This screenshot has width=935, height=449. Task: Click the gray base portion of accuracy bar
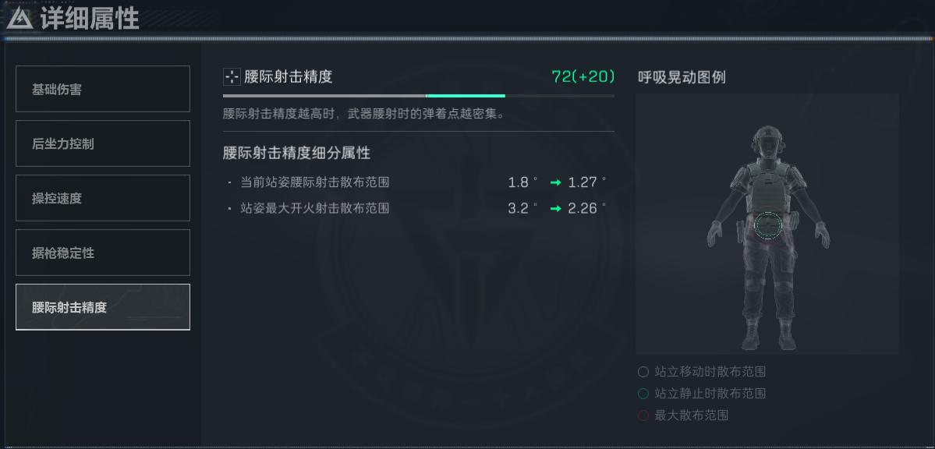click(x=324, y=95)
